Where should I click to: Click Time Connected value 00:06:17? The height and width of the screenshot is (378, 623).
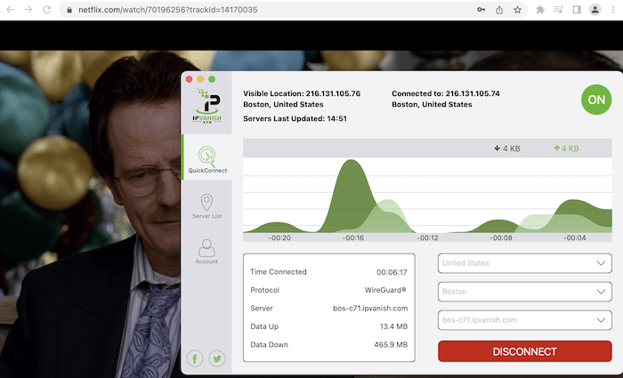(392, 272)
